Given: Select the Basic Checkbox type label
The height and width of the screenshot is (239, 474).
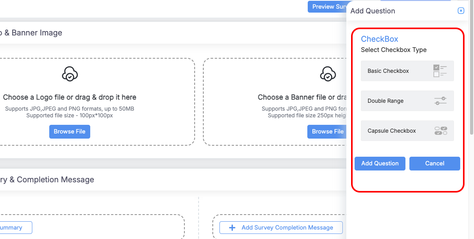Looking at the screenshot, I should (x=388, y=71).
